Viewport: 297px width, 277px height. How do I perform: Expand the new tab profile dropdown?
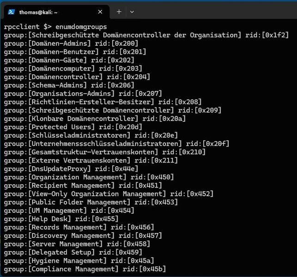pos(132,12)
